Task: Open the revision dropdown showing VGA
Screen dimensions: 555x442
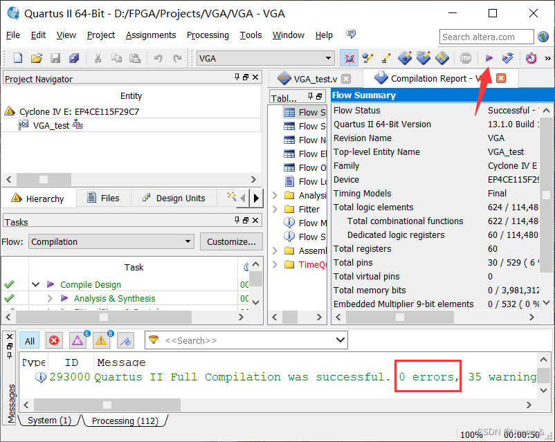Action: (266, 58)
